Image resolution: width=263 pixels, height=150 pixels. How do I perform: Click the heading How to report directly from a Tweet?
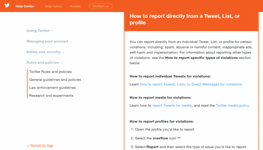tap(185, 19)
